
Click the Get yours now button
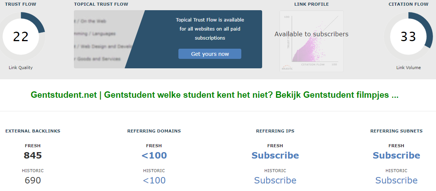(209, 54)
